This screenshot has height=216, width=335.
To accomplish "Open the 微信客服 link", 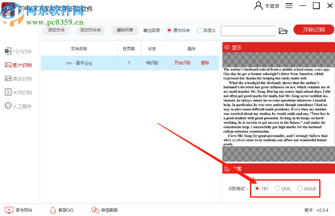I will [x=109, y=210].
